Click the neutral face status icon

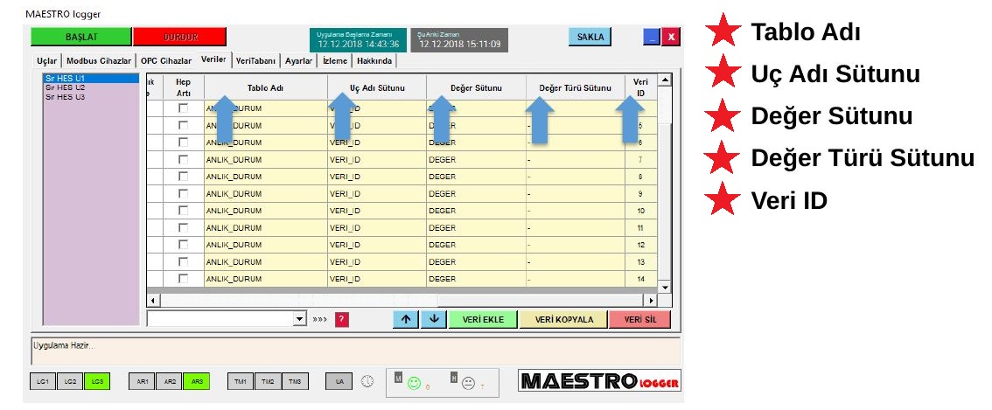click(468, 383)
